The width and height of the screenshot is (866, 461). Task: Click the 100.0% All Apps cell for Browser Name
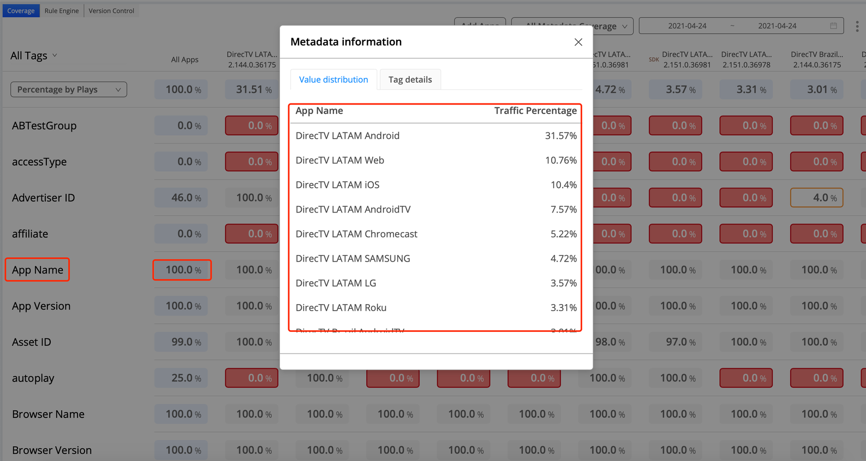[x=181, y=414]
